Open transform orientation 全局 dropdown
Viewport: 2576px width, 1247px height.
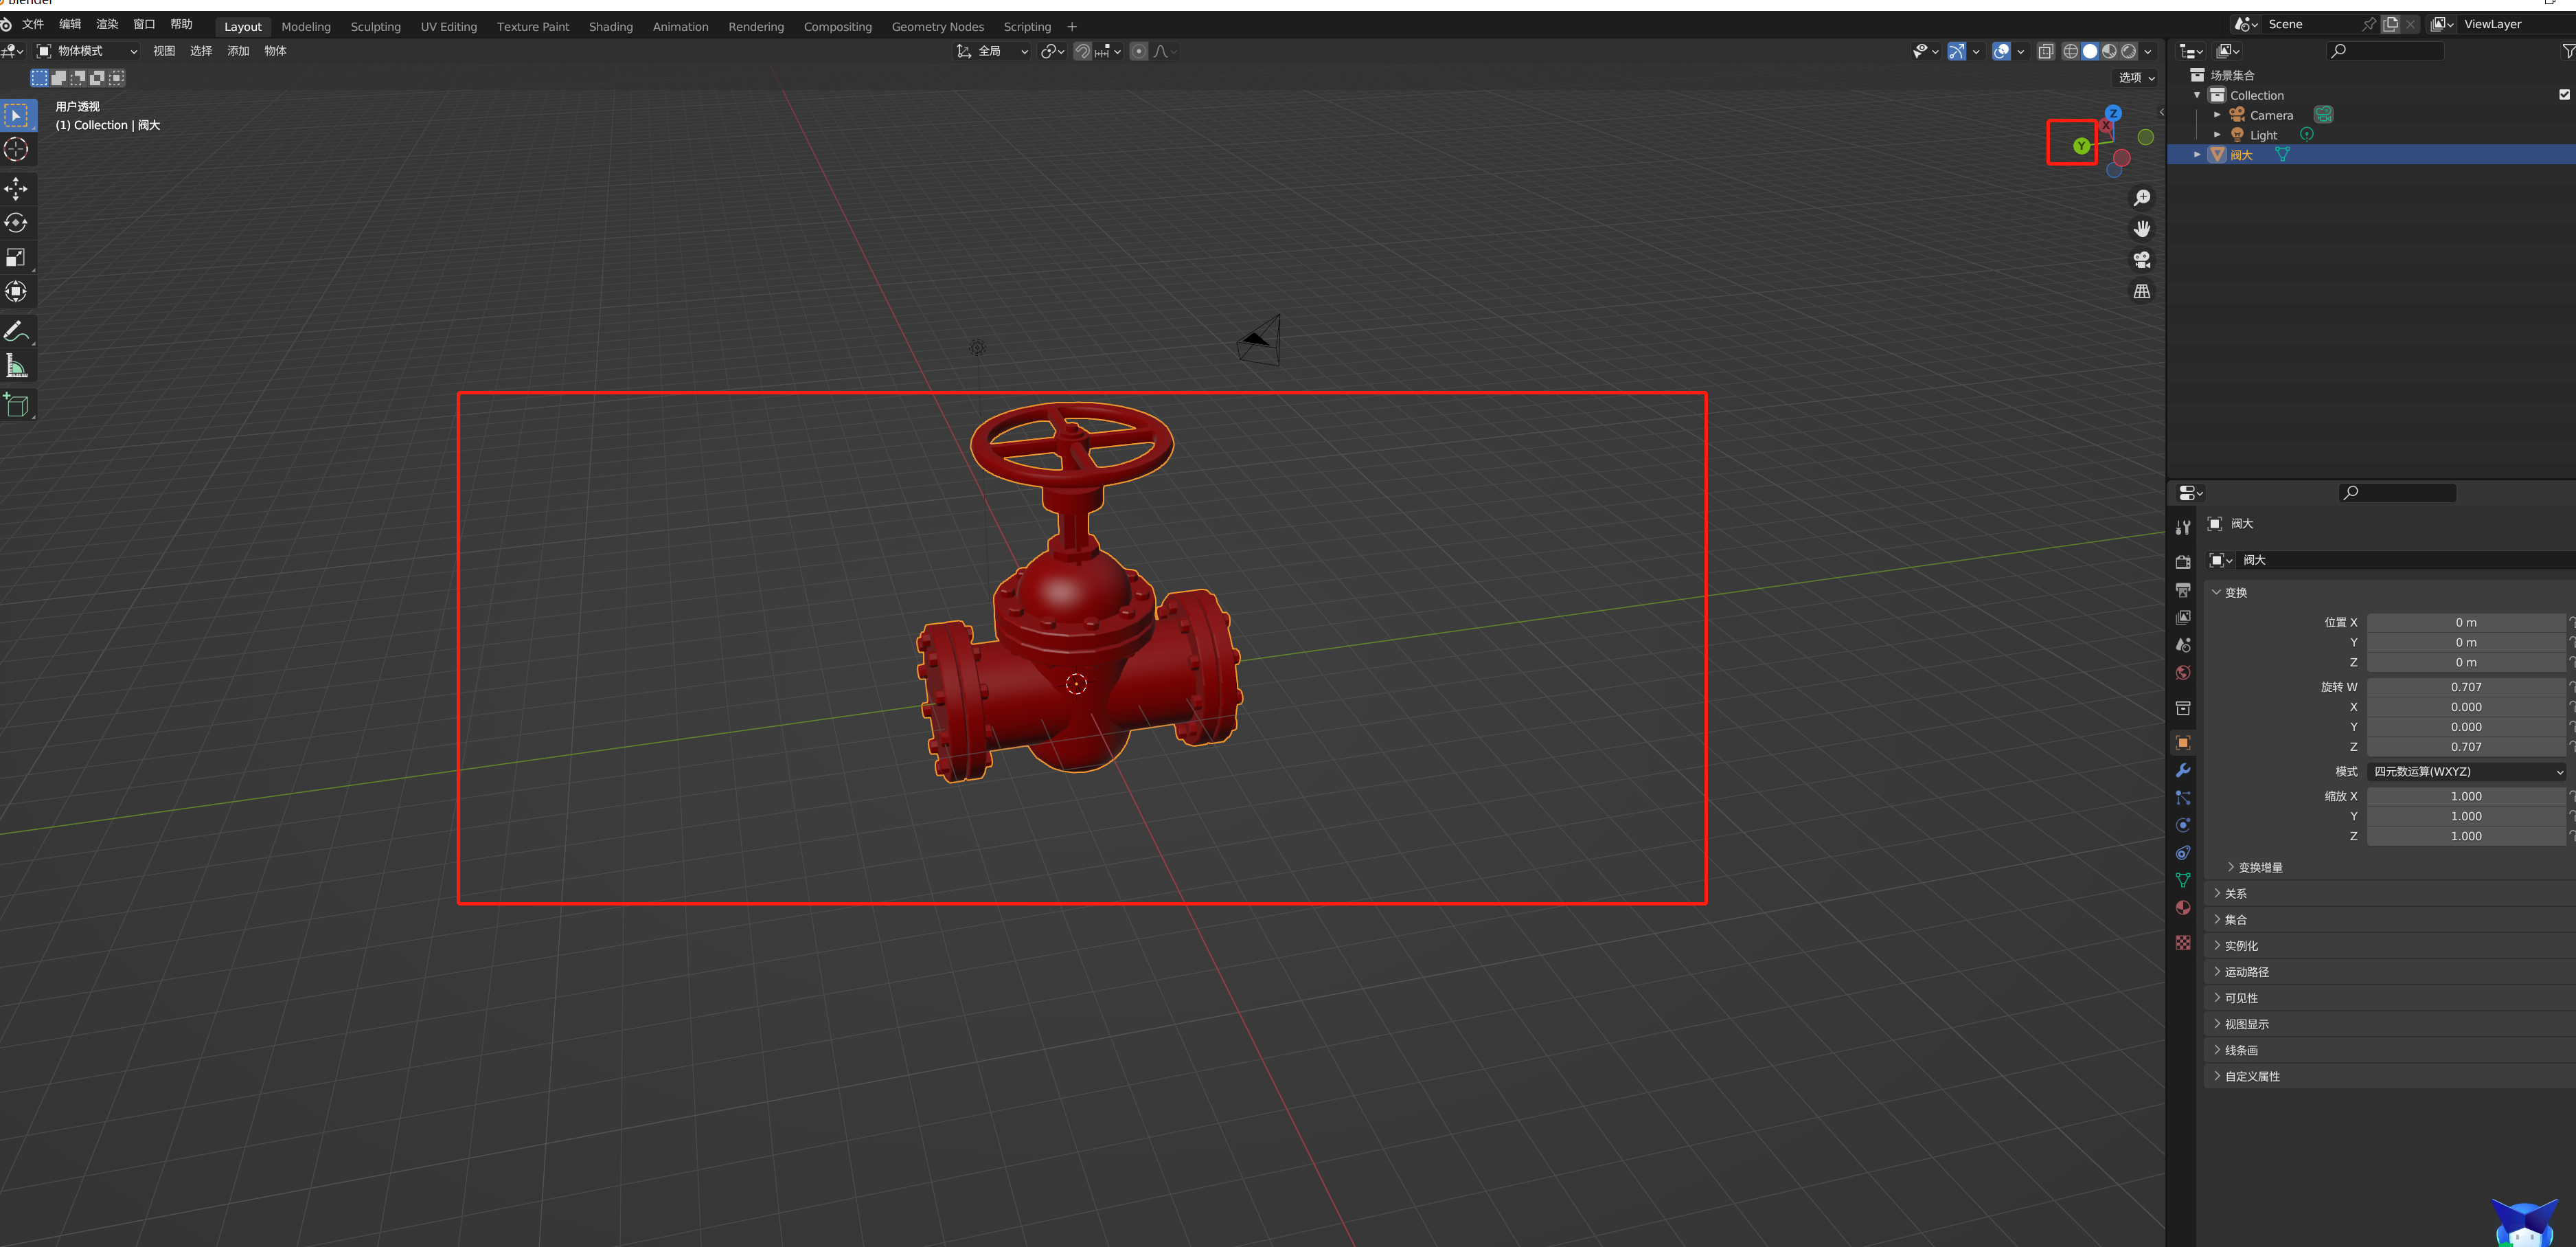(992, 51)
